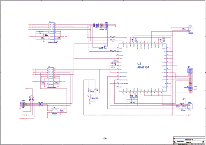
Task: Click the ground symbol near PORT3
Action: (115, 26)
